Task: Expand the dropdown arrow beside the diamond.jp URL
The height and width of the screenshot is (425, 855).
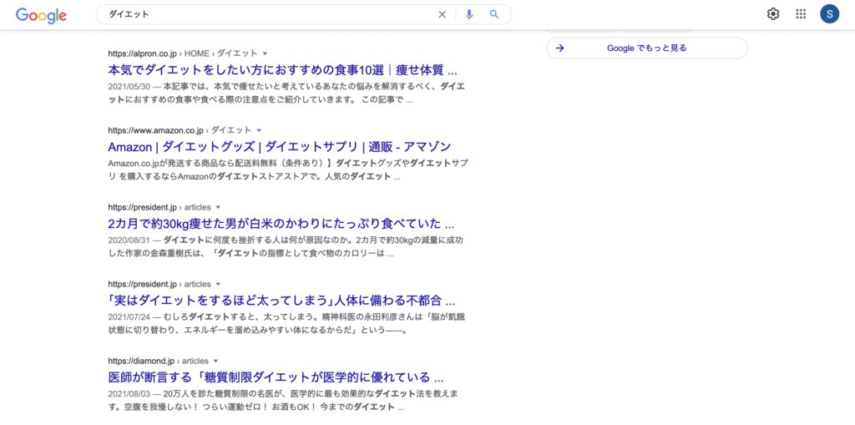Action: pyautogui.click(x=216, y=361)
